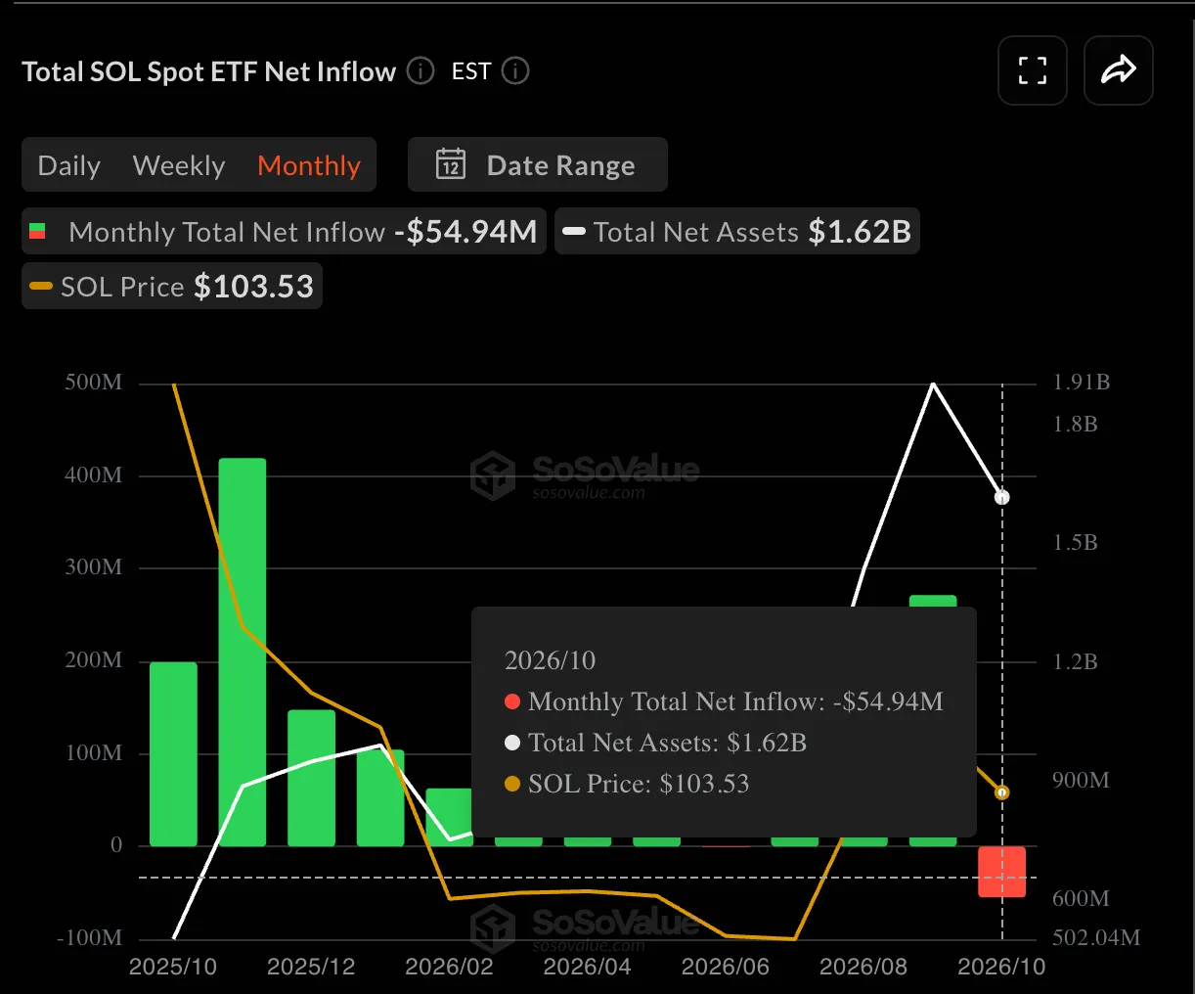Click the info icon next to EST
This screenshot has width=1195, height=994.
click(515, 71)
